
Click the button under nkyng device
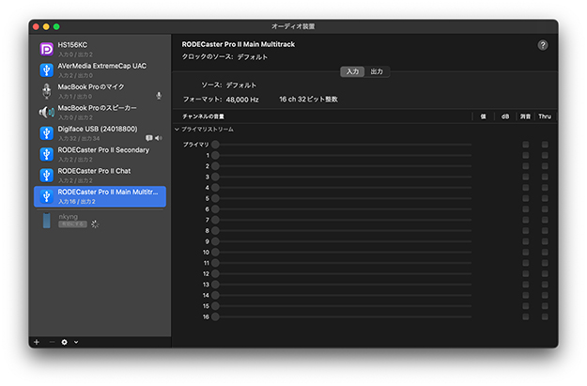pyautogui.click(x=72, y=224)
